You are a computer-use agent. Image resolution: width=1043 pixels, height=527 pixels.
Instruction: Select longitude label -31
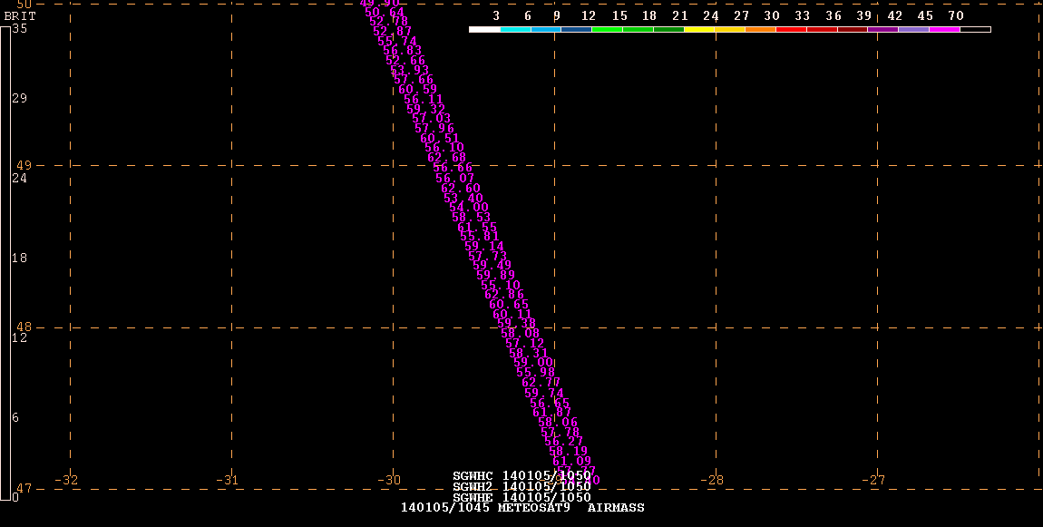coord(228,480)
